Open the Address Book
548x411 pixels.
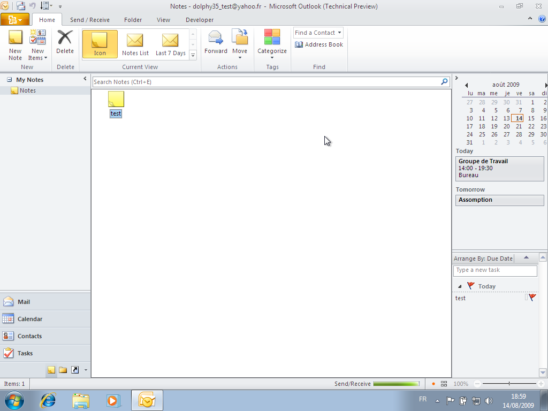click(x=319, y=44)
